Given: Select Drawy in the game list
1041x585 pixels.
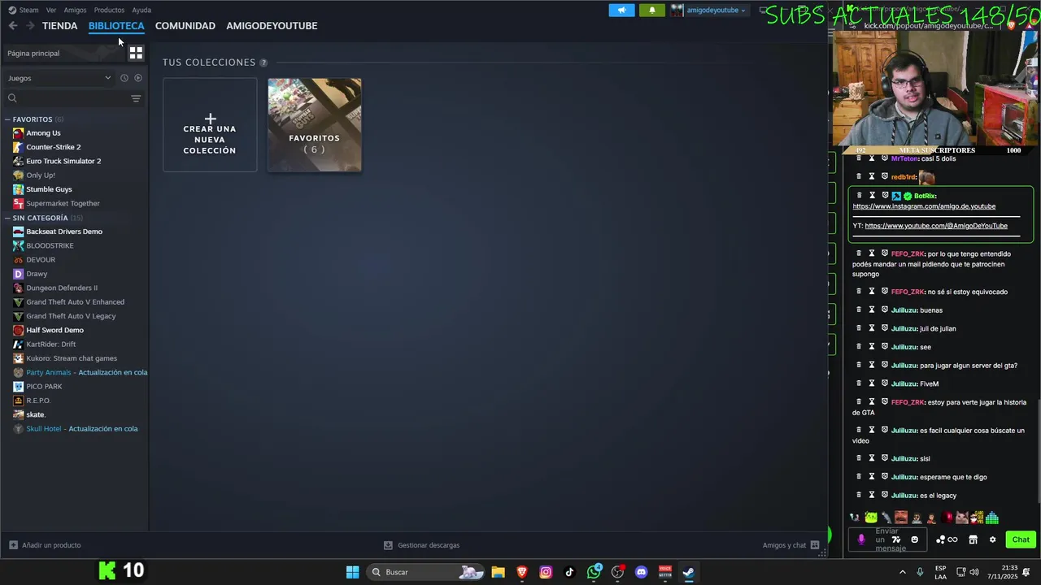Looking at the screenshot, I should coord(37,274).
